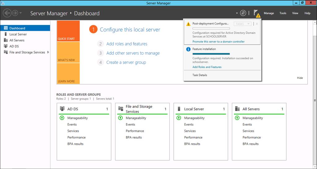Click Manageability icon in All Servers tile
Viewport: 317px width, 169px height.
[x=237, y=118]
